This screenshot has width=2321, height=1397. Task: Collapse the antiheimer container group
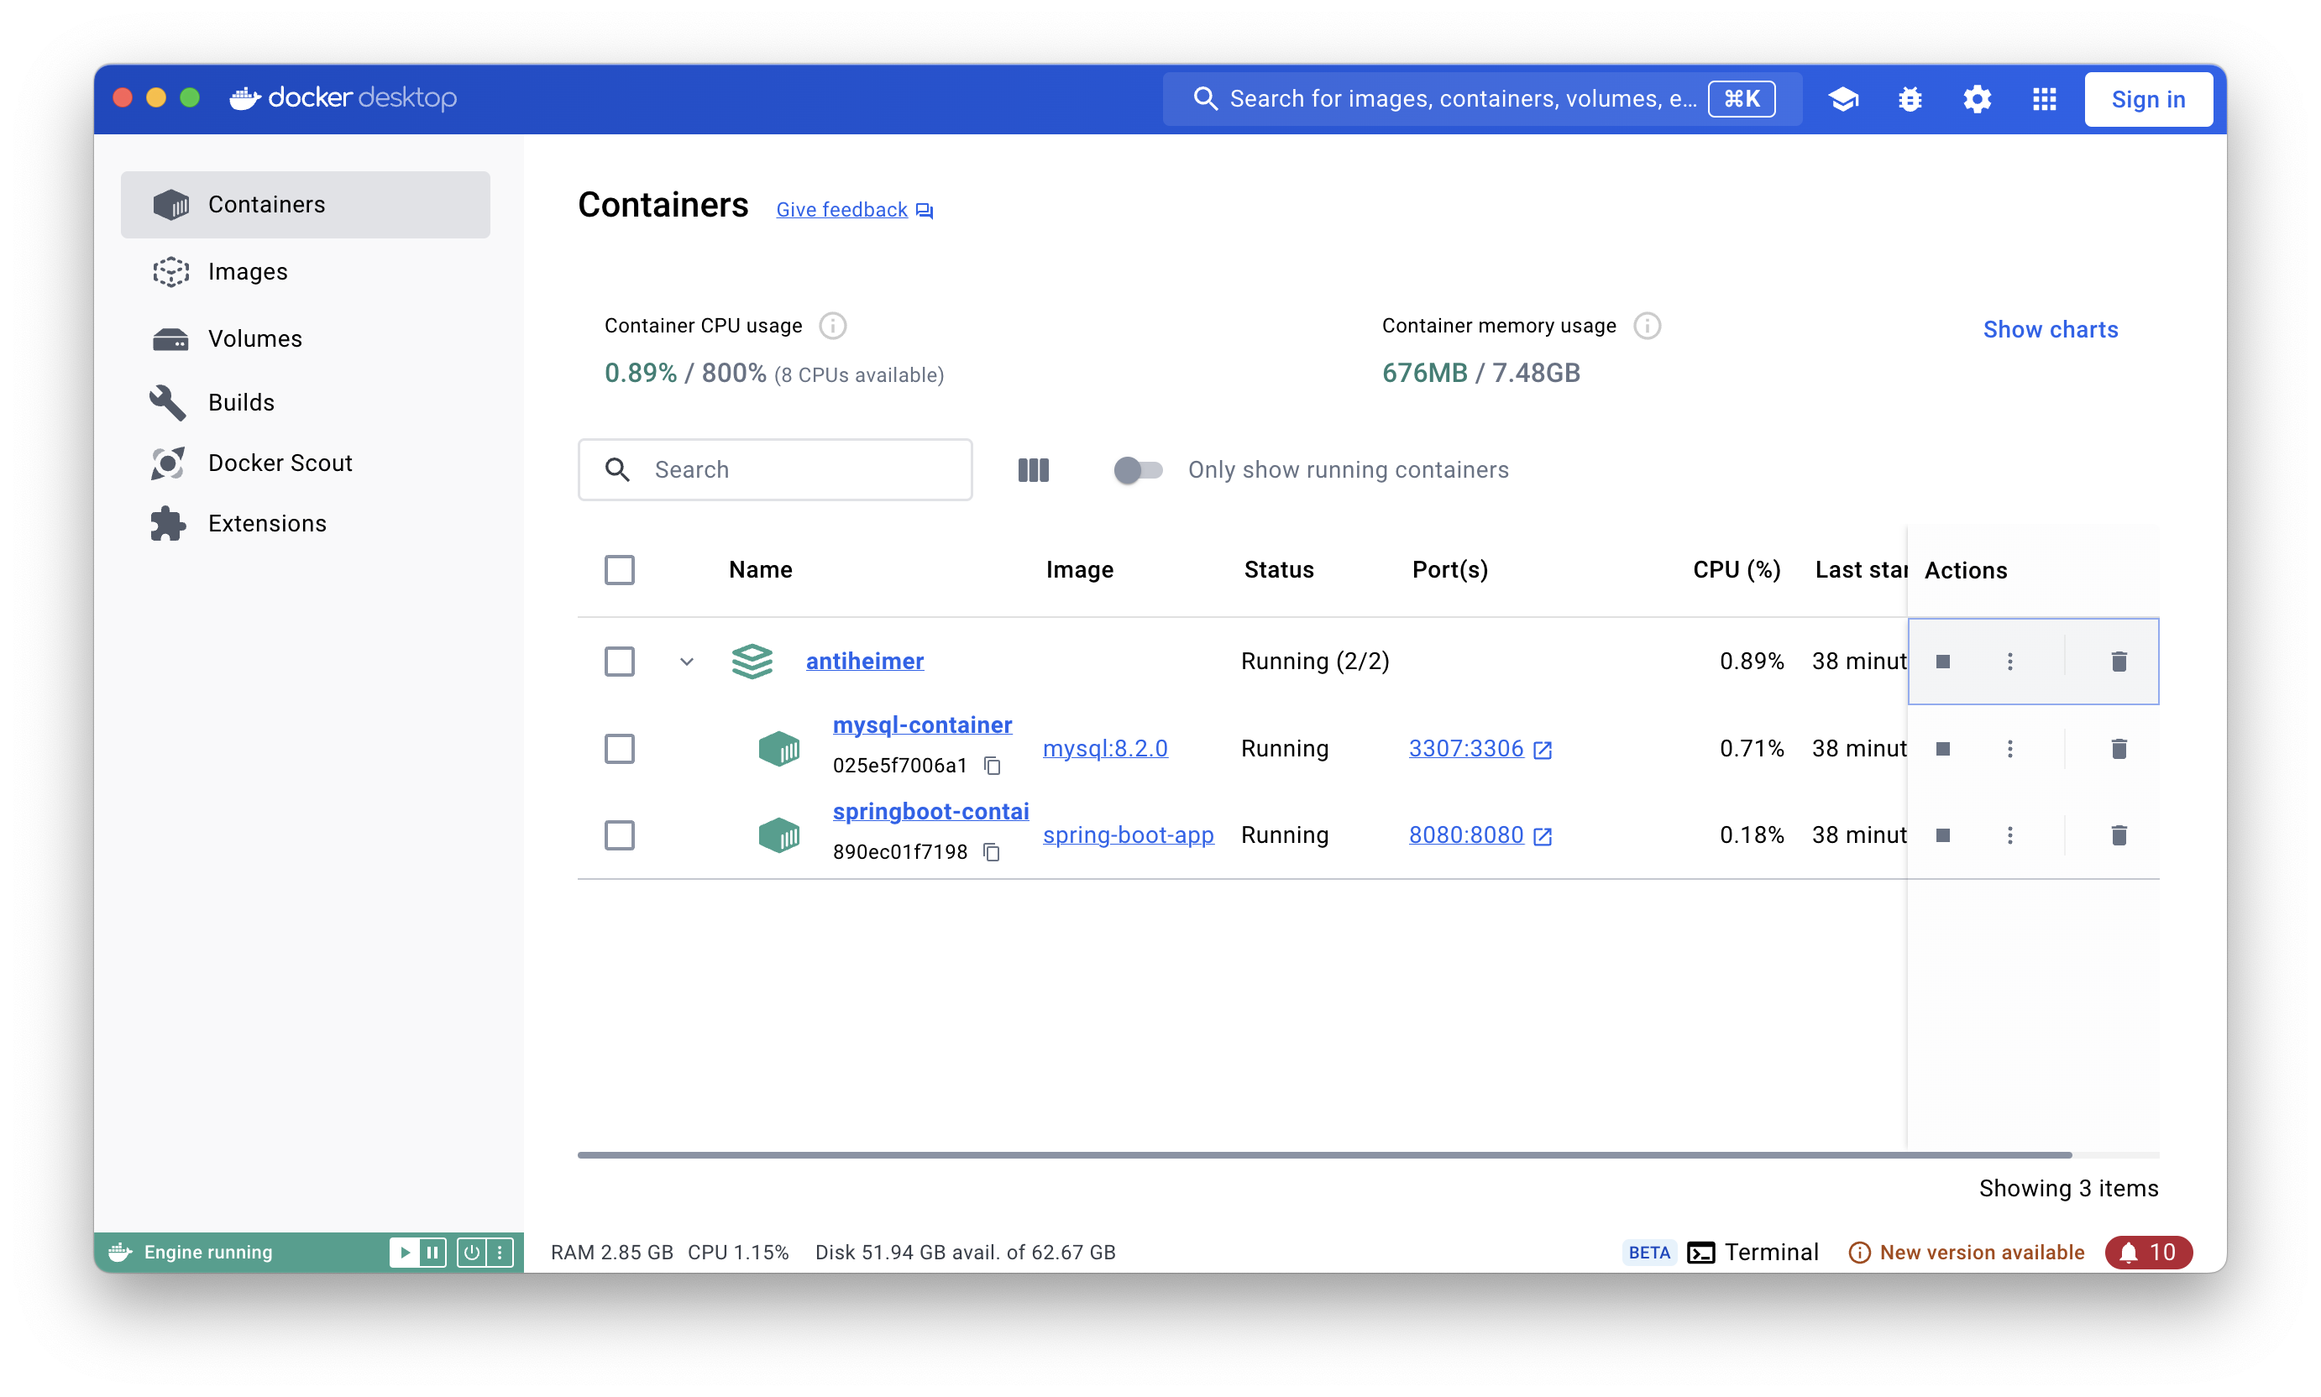pos(686,662)
